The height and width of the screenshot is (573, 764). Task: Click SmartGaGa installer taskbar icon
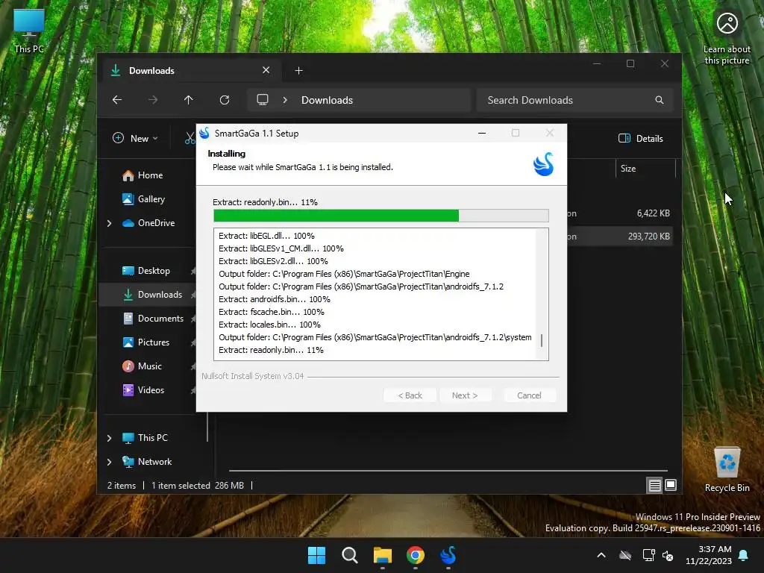coord(448,555)
